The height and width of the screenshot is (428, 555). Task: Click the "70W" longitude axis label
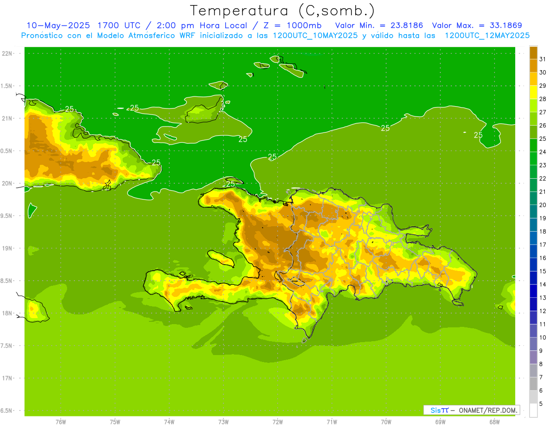386,422
